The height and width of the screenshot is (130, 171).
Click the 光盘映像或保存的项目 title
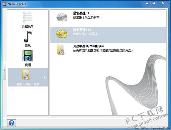[89, 46]
